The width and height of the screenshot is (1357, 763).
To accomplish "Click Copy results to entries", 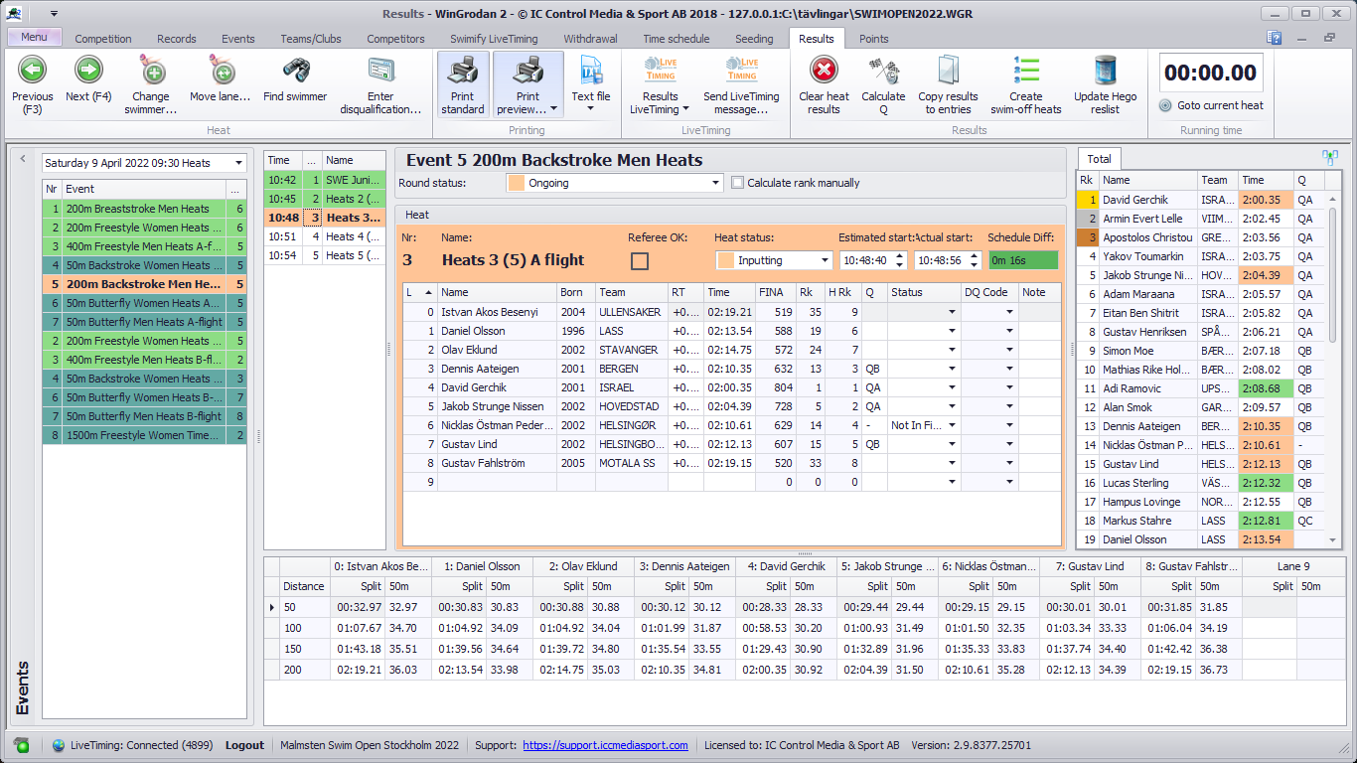I will (x=948, y=84).
